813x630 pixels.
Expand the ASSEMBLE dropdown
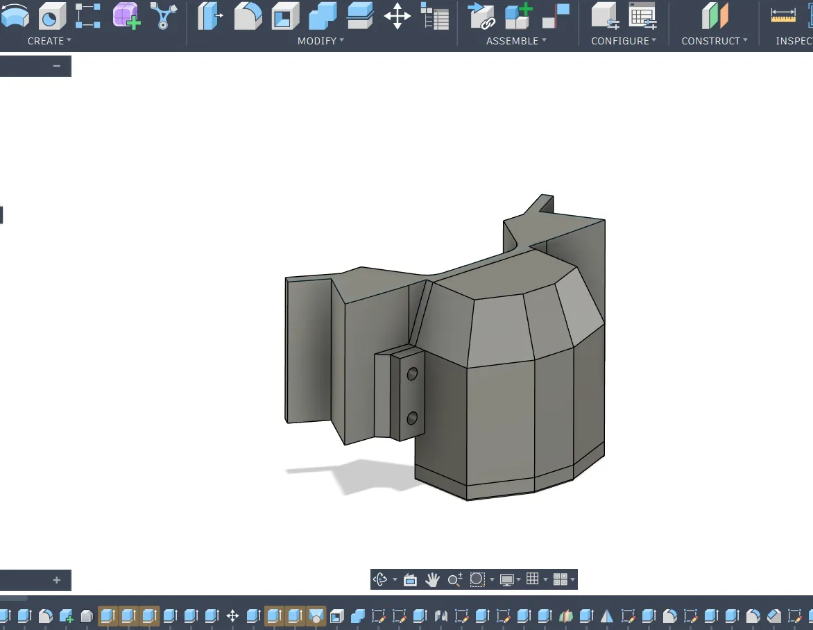click(516, 41)
